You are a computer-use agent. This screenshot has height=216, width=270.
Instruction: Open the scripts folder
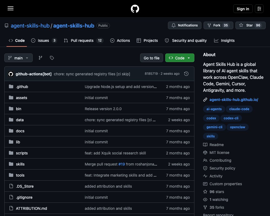(x=22, y=153)
